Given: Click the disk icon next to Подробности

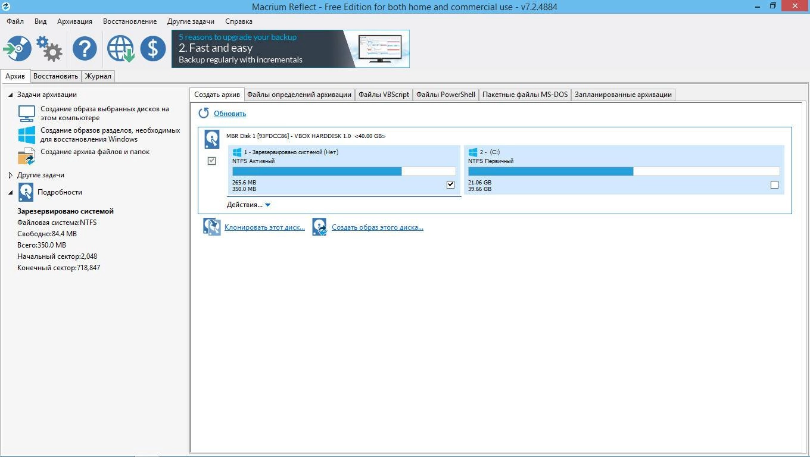Looking at the screenshot, I should tap(26, 192).
